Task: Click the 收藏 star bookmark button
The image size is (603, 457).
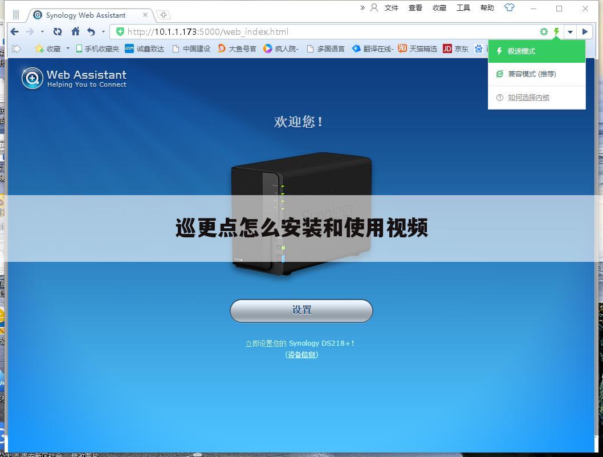Action: click(47, 48)
